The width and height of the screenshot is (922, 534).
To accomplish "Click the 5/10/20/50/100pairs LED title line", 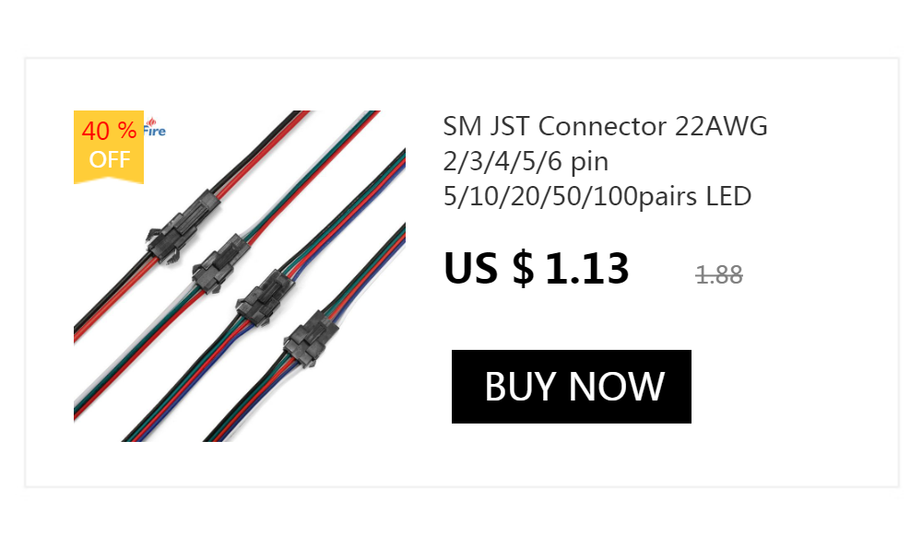I will pos(597,196).
